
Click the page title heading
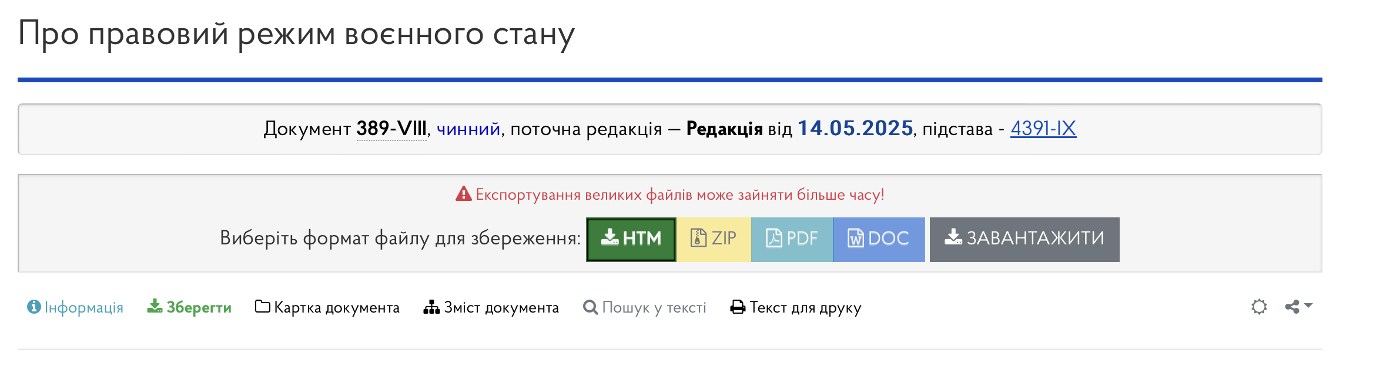[296, 34]
